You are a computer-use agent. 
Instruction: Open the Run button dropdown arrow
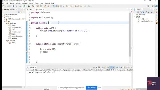(x=26, y=6)
